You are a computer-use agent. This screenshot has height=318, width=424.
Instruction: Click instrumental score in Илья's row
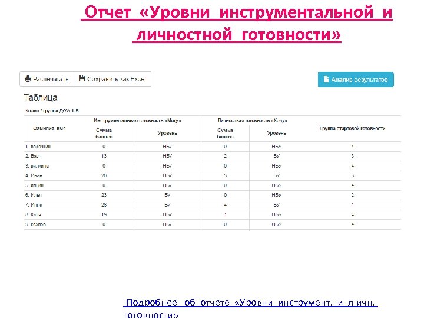tap(104, 196)
